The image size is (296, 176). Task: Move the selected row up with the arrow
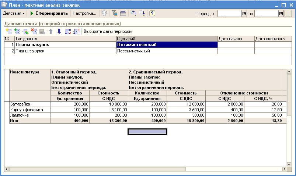(51, 31)
